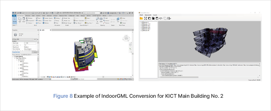Select the Ceiling tool in Revit

click(39, 20)
